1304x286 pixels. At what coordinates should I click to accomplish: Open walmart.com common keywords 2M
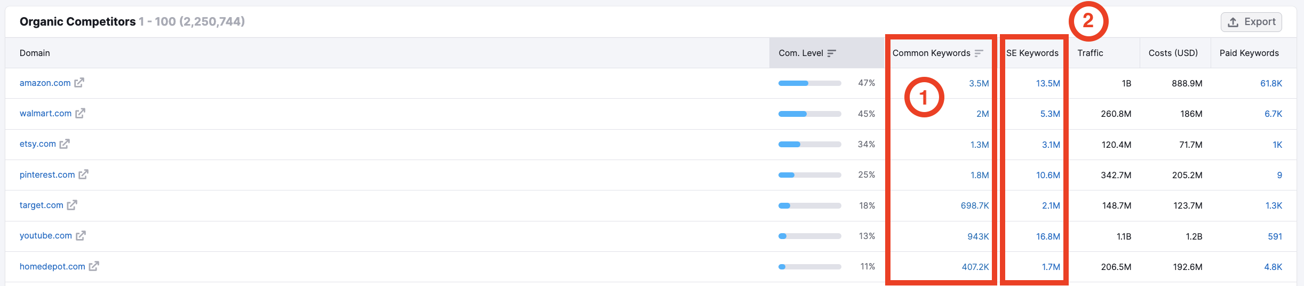[x=983, y=114]
